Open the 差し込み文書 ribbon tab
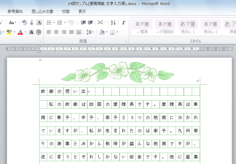Image resolution: width=236 pixels, height=164 pixels. click(x=42, y=12)
